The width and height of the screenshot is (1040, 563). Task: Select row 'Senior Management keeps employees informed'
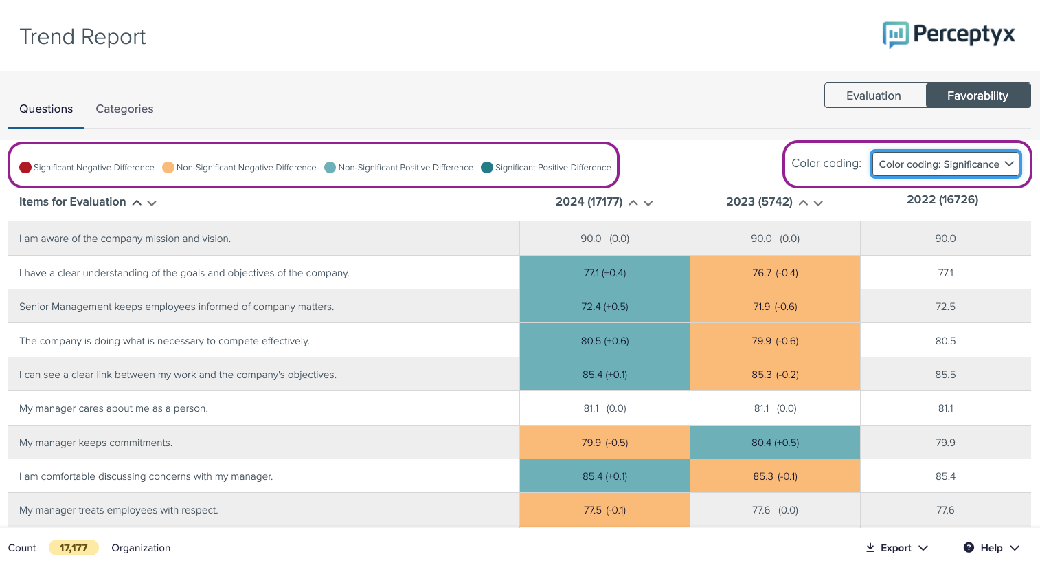pos(519,307)
